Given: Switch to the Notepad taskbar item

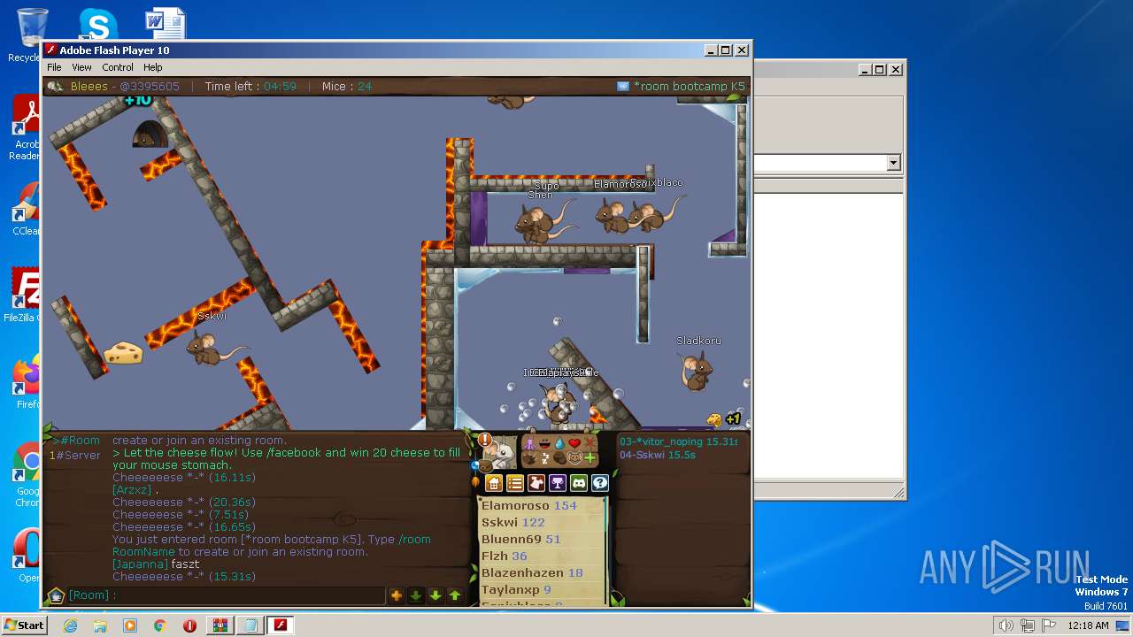Looking at the screenshot, I should [250, 625].
